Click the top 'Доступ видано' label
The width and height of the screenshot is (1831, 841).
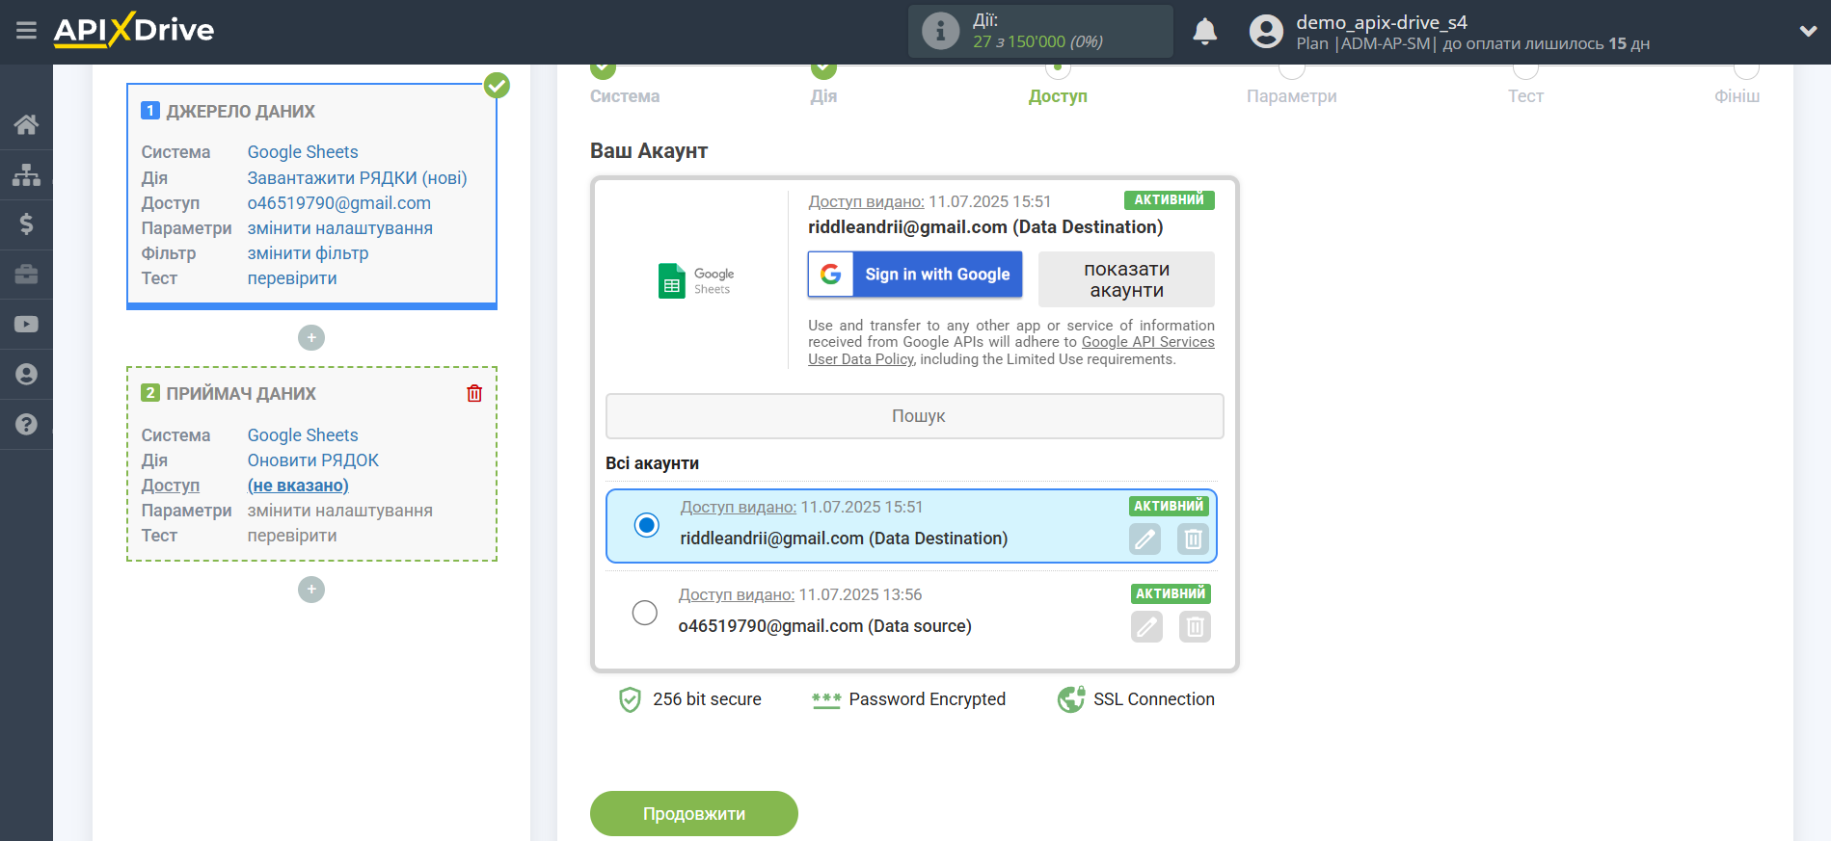pyautogui.click(x=866, y=201)
